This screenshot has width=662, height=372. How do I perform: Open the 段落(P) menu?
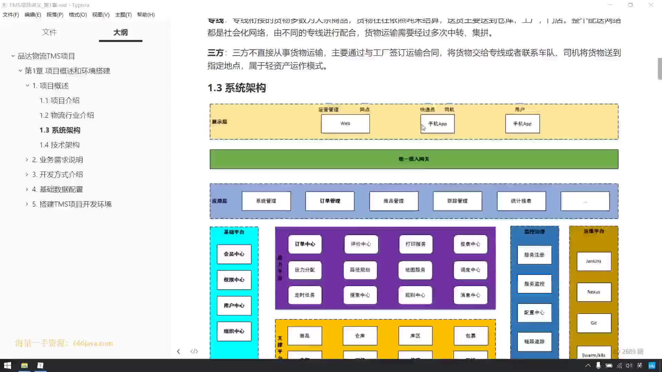[x=55, y=15]
